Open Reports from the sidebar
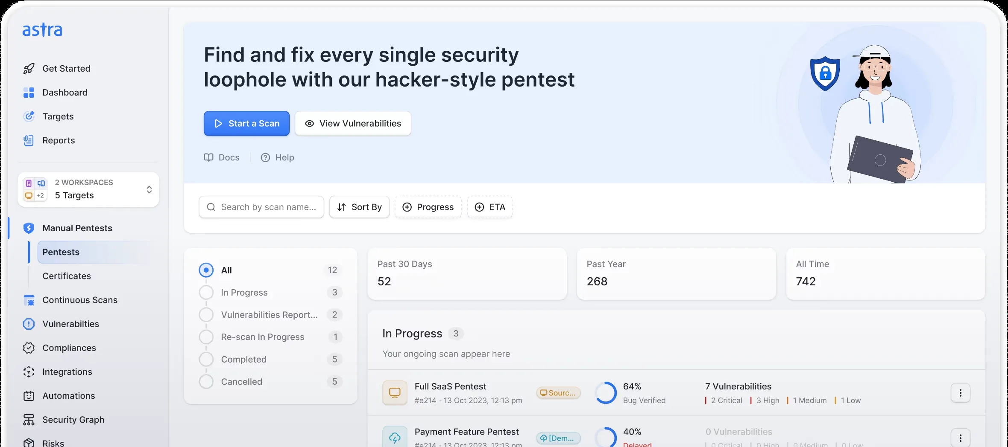1008x447 pixels. (x=59, y=140)
